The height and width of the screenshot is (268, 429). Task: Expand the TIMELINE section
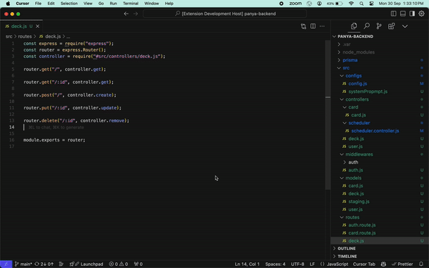point(380,257)
